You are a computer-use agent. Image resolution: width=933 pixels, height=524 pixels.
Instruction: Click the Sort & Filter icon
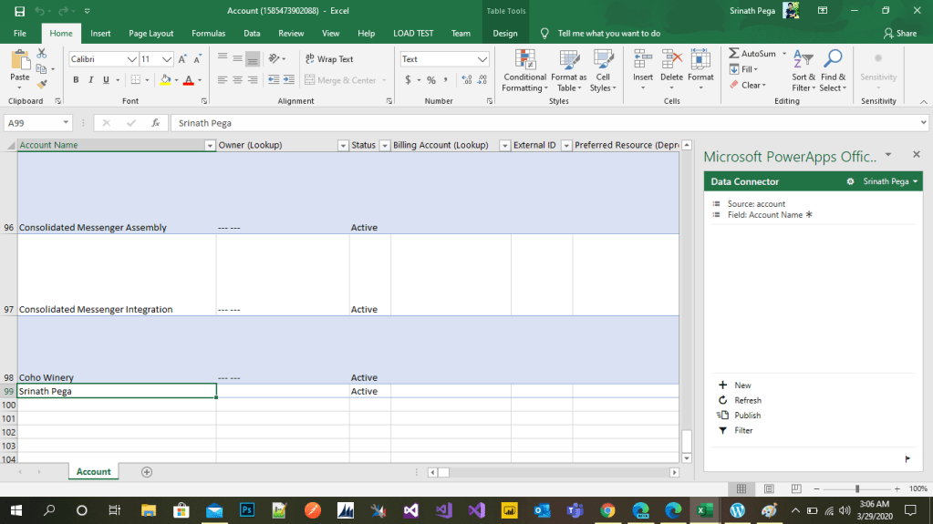(803, 62)
